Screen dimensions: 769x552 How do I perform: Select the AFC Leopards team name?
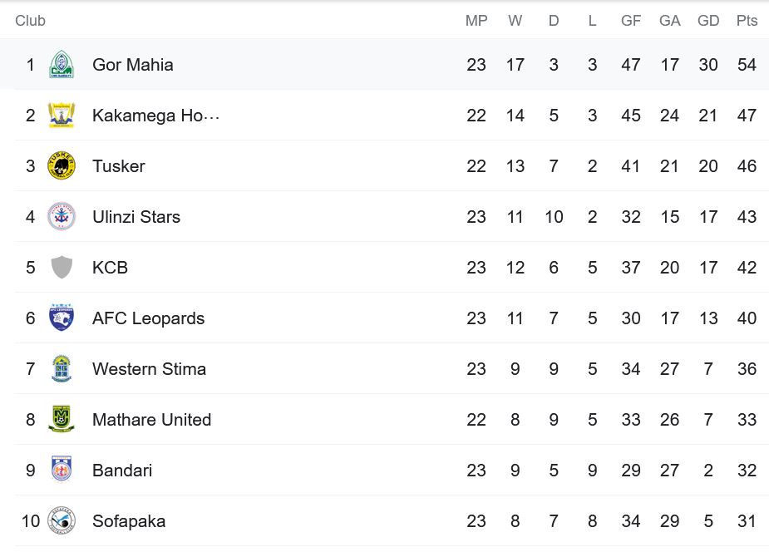[148, 318]
